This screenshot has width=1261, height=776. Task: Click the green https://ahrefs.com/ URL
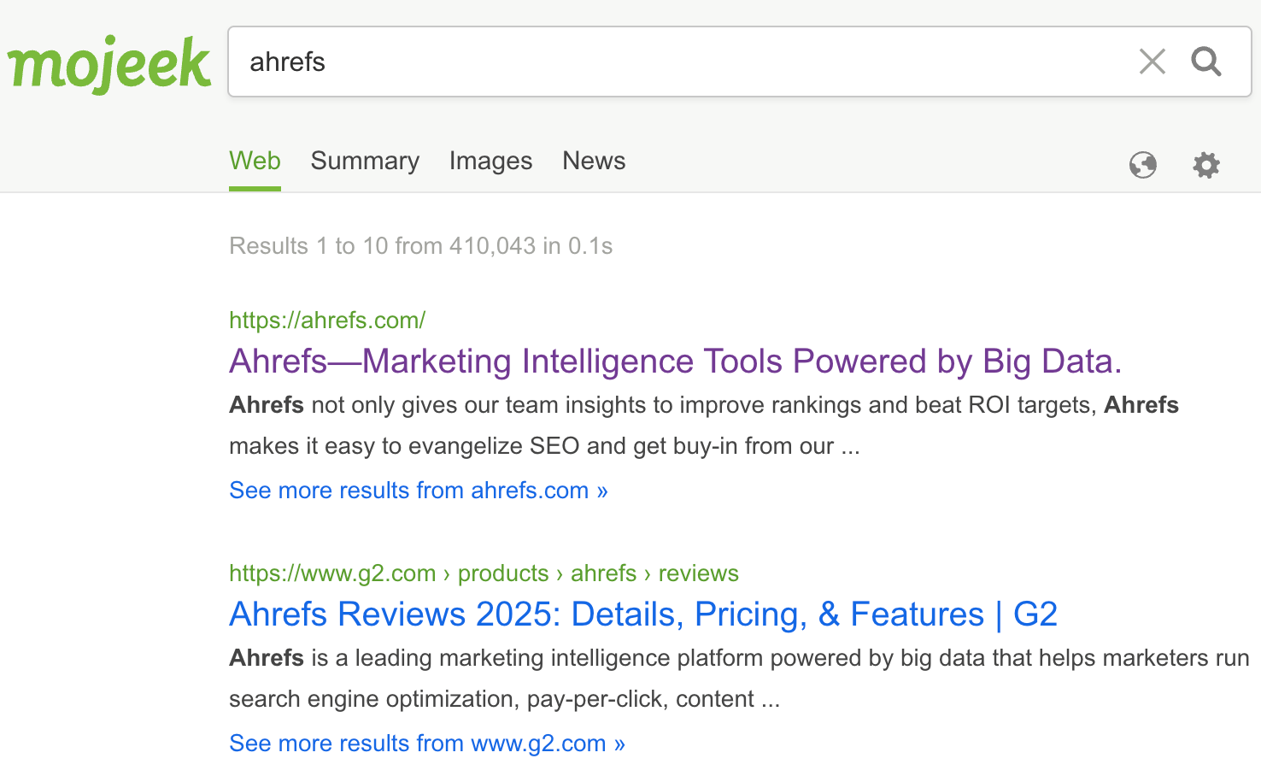click(327, 320)
